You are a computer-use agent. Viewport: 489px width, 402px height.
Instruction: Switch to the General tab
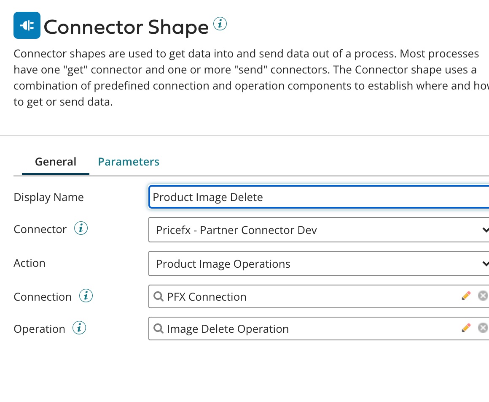coord(56,162)
